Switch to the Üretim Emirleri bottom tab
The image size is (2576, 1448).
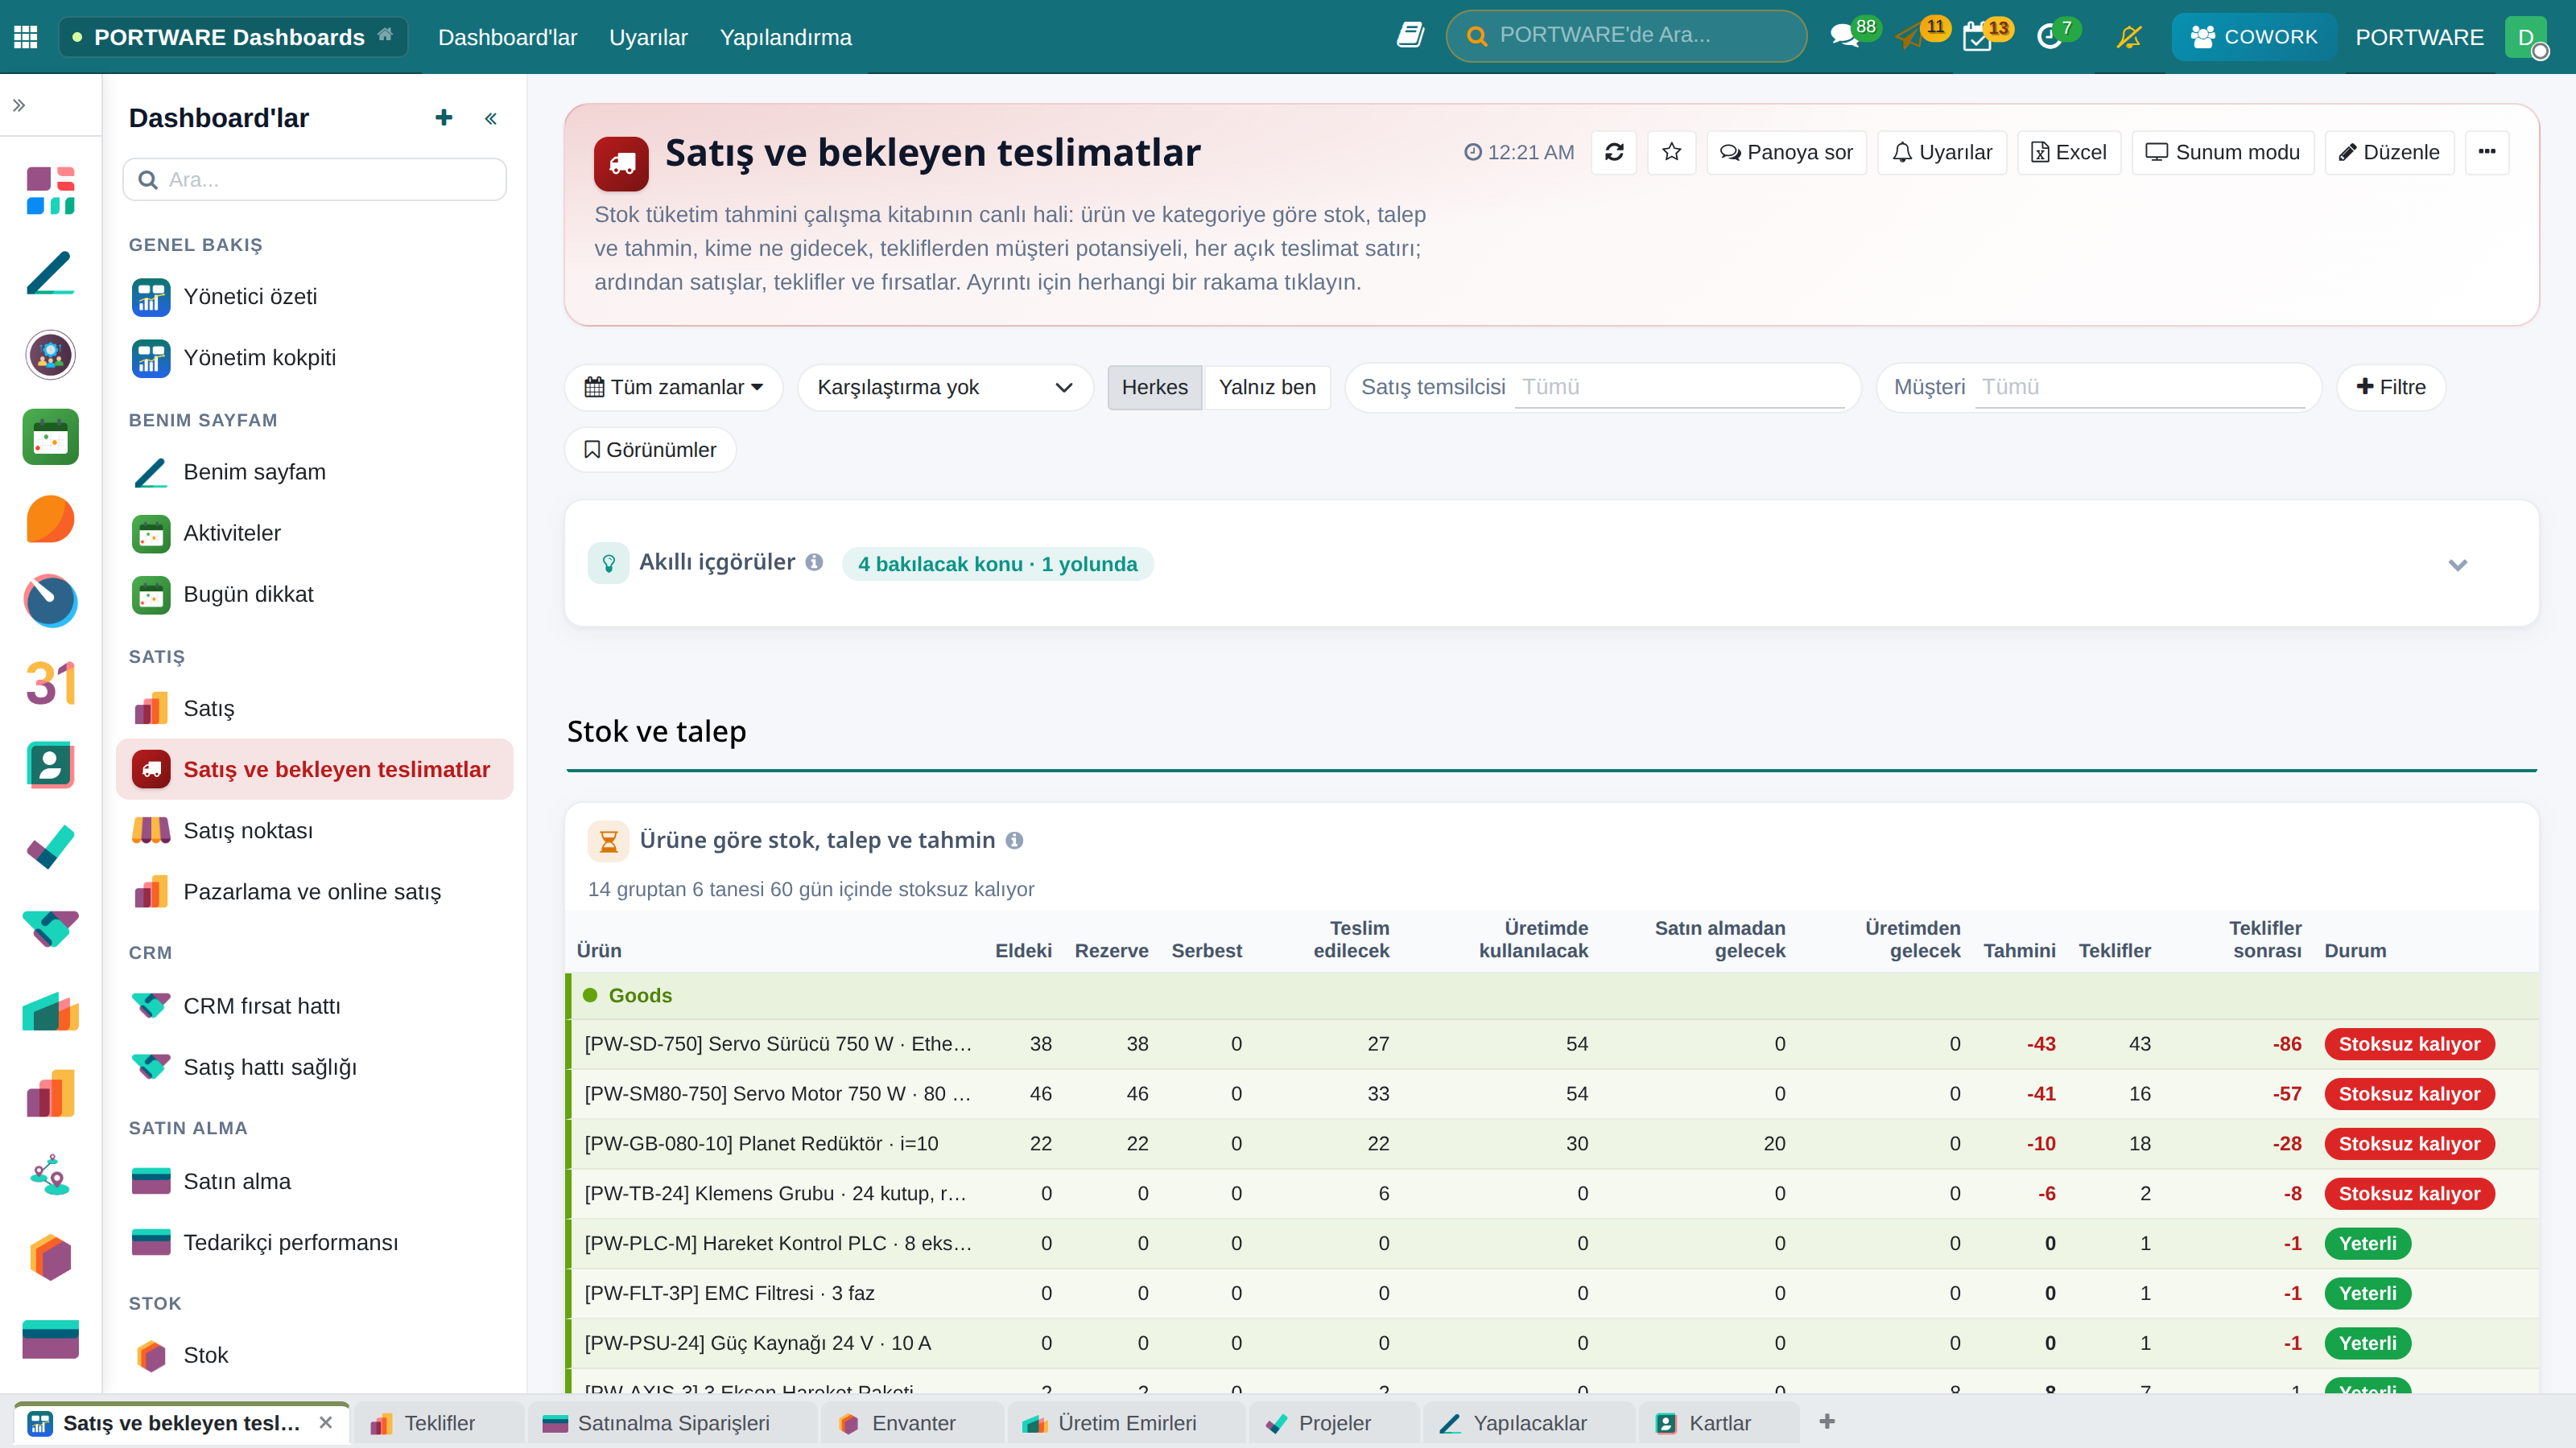point(1126,1423)
